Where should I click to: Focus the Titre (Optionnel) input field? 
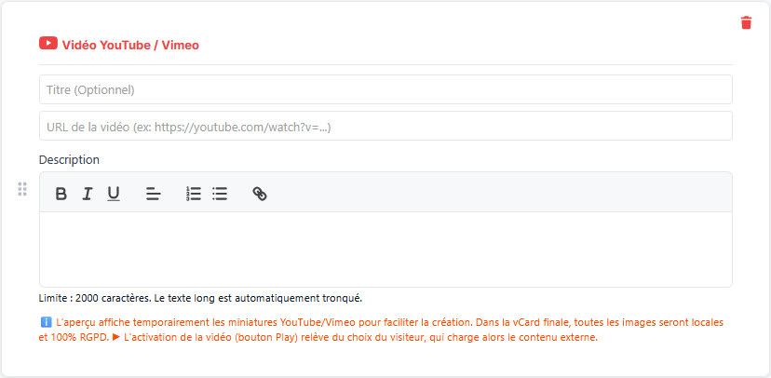coord(385,89)
